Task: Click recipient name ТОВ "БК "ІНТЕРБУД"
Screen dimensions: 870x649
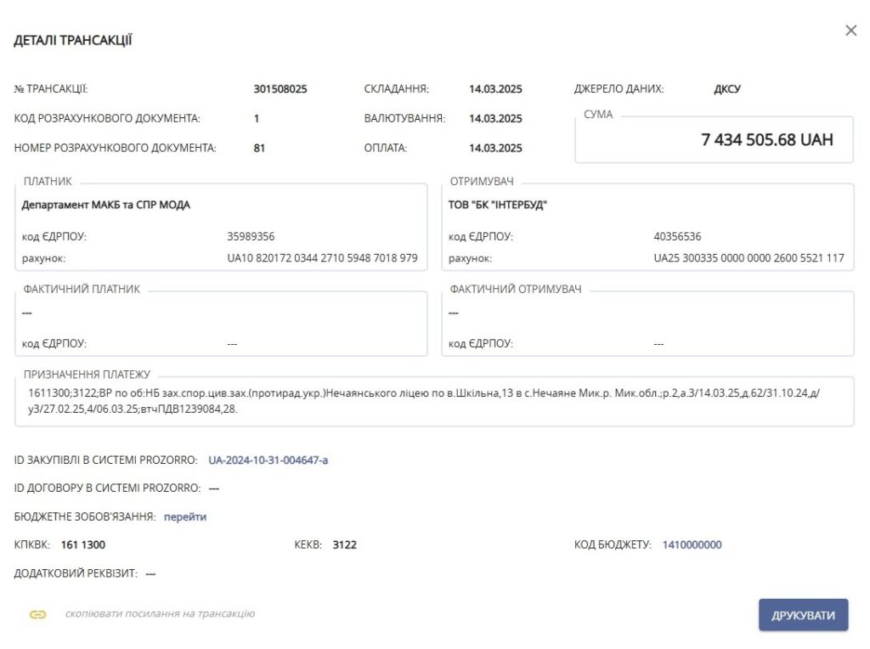Action: [498, 205]
